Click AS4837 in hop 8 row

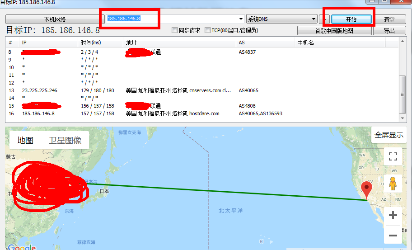tap(247, 52)
